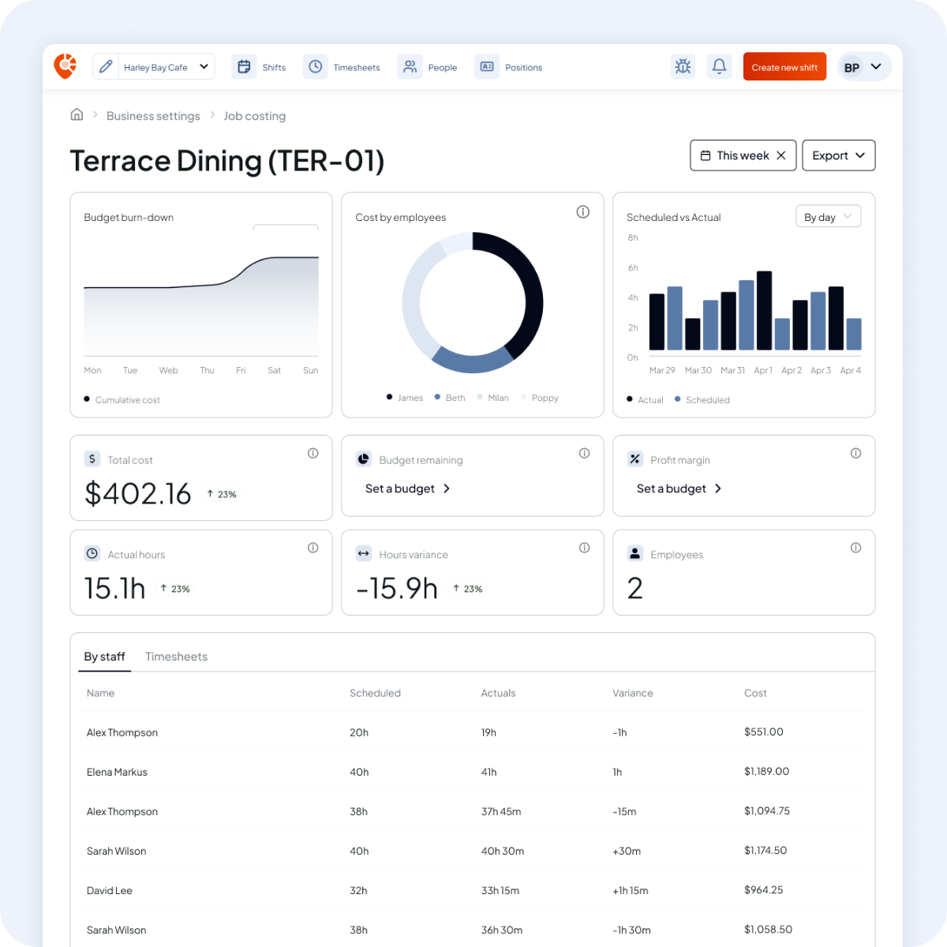Image resolution: width=947 pixels, height=947 pixels.
Task: Switch to the Timesheets tab
Action: pos(176,656)
